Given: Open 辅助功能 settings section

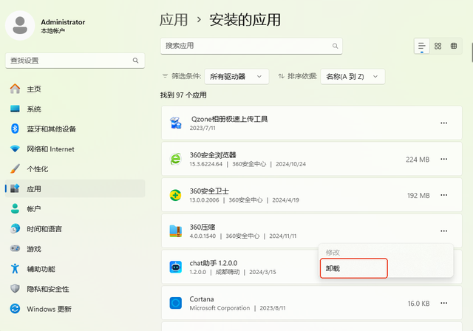Looking at the screenshot, I should point(75,269).
